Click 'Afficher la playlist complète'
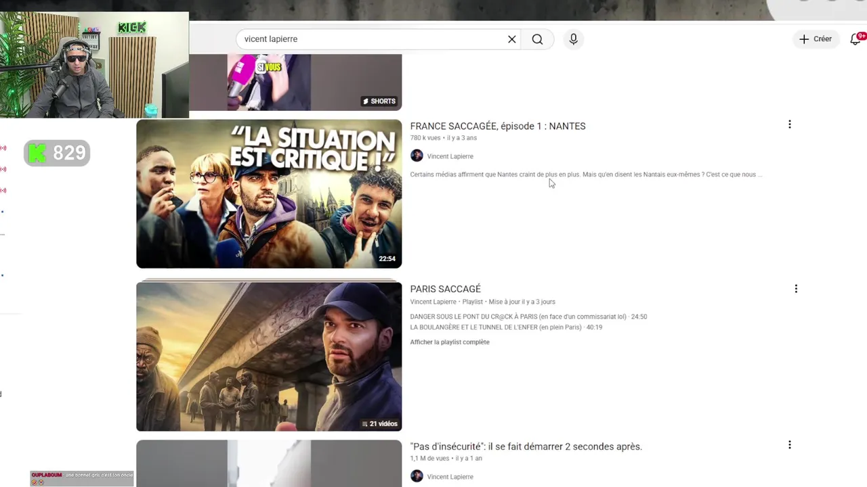This screenshot has height=487, width=867. point(450,342)
